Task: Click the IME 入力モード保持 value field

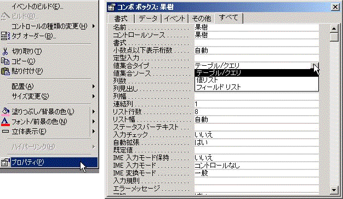Action: pyautogui.click(x=256, y=158)
